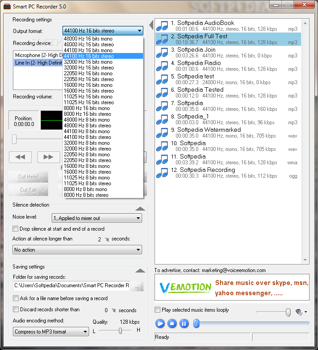Select Microphone recording device
318x350 pixels.
coord(38,55)
